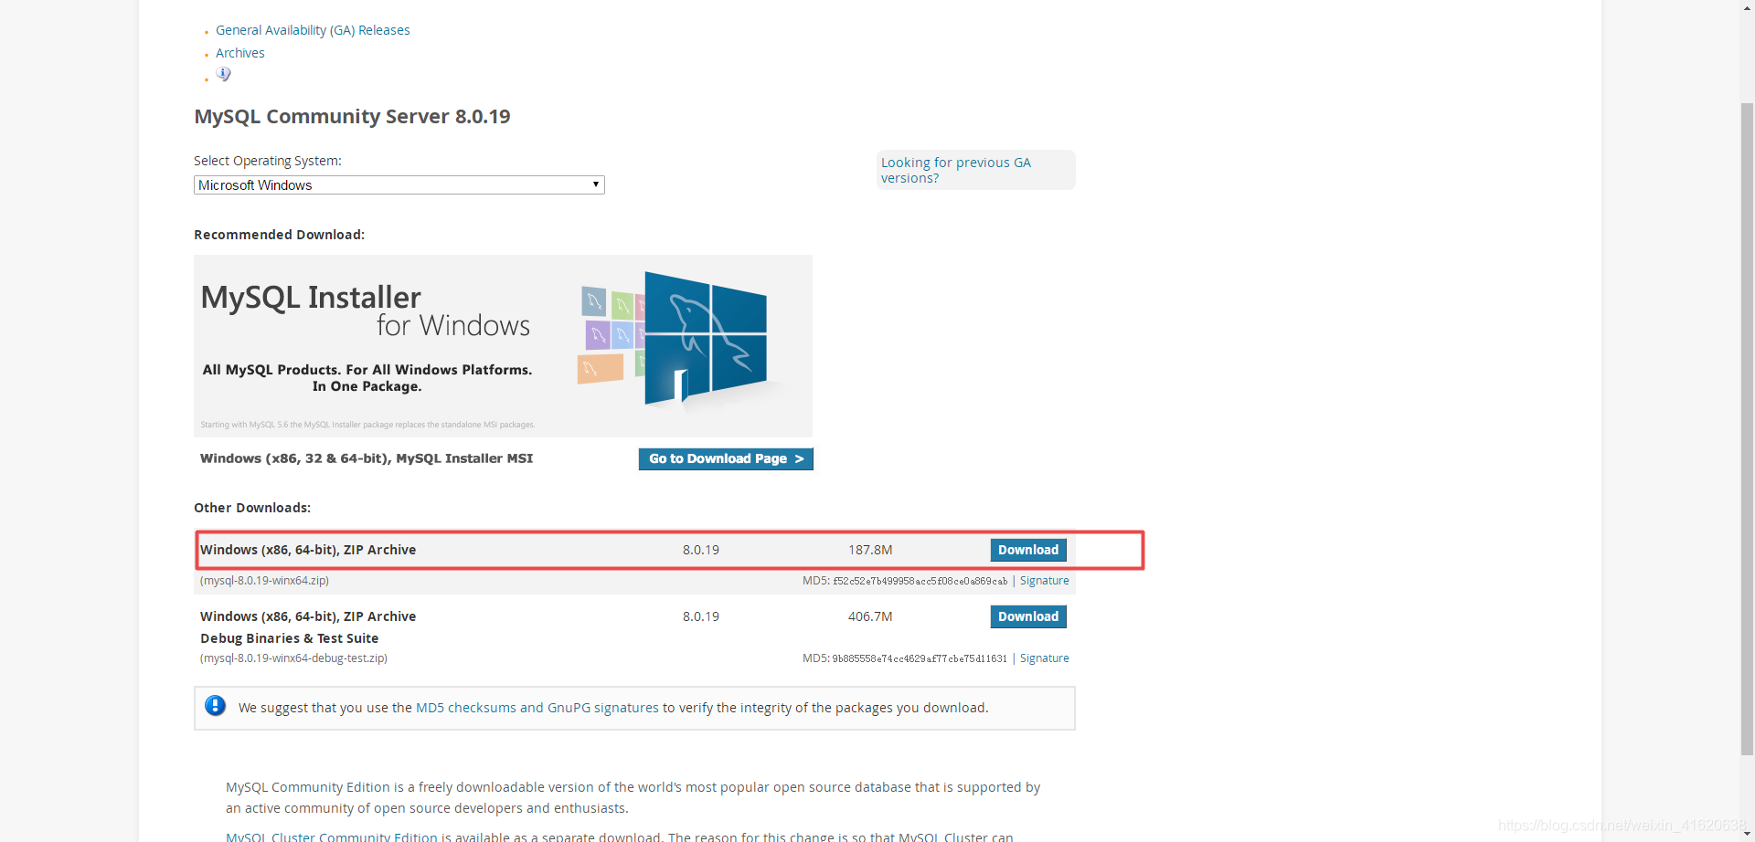1755x842 pixels.
Task: Click Looking for previous GA versions link
Action: point(955,170)
